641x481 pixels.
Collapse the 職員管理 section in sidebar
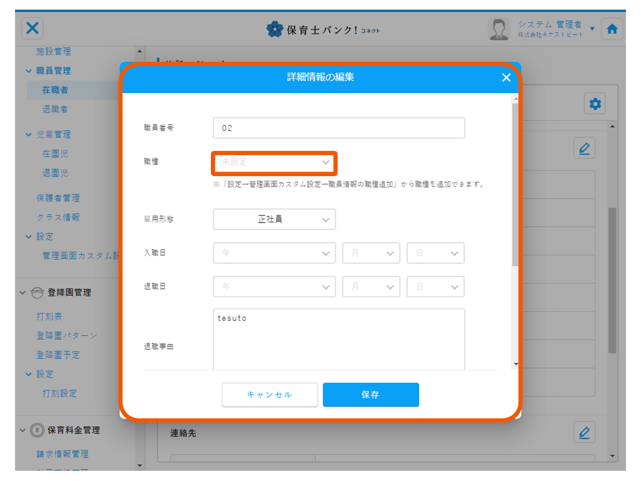pyautogui.click(x=29, y=71)
